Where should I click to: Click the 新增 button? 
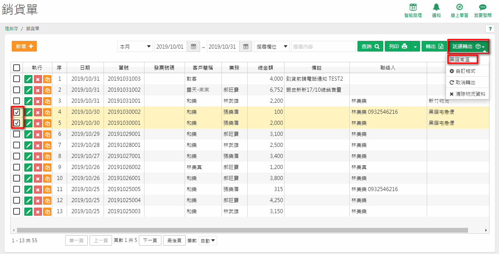[24, 46]
